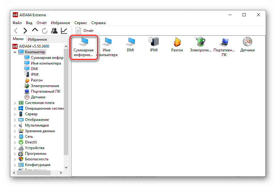Viewport: 276px width, 187px height.
Task: Open Электропитание battery icon in right pane
Action: [x=200, y=45]
